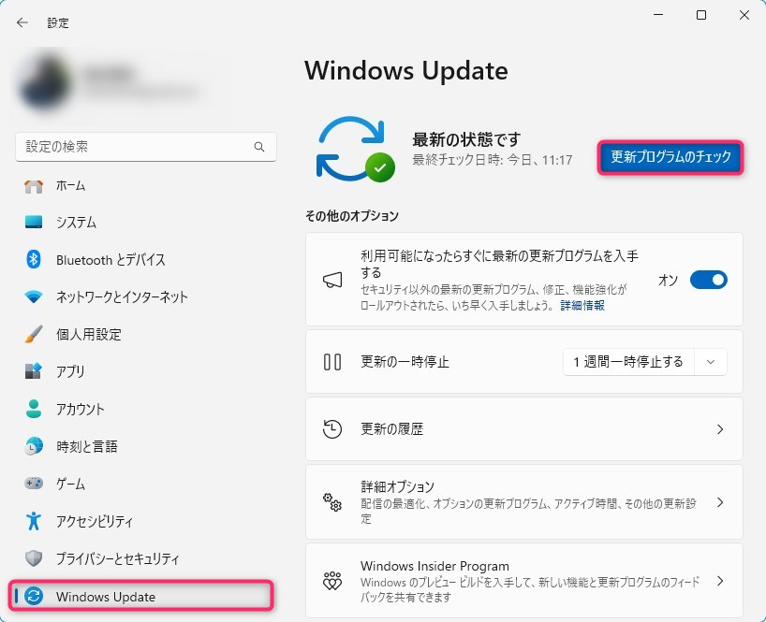Click the search magnifier icon

click(259, 147)
